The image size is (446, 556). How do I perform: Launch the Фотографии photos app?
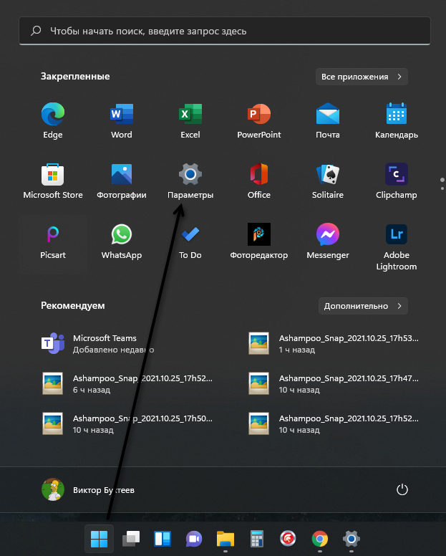tap(122, 181)
